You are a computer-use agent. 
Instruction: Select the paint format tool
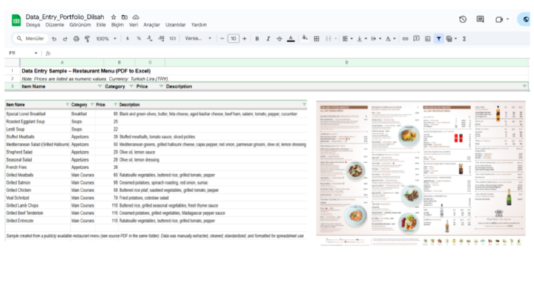point(87,39)
